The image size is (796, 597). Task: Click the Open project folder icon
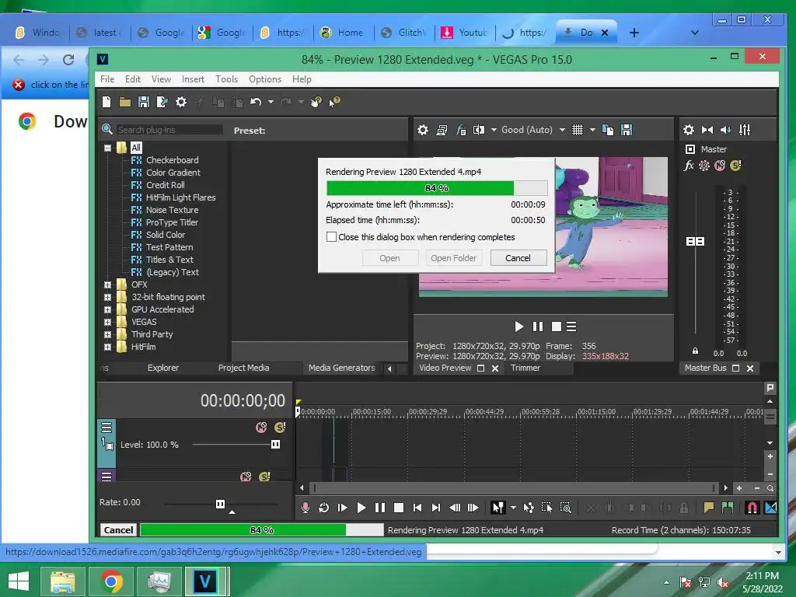click(125, 102)
